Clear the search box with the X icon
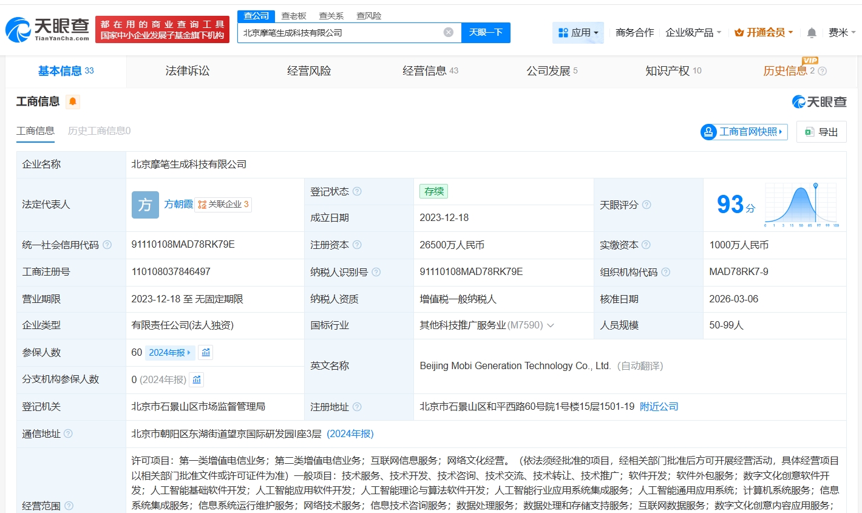Viewport: 862px width, 513px height. pos(448,33)
